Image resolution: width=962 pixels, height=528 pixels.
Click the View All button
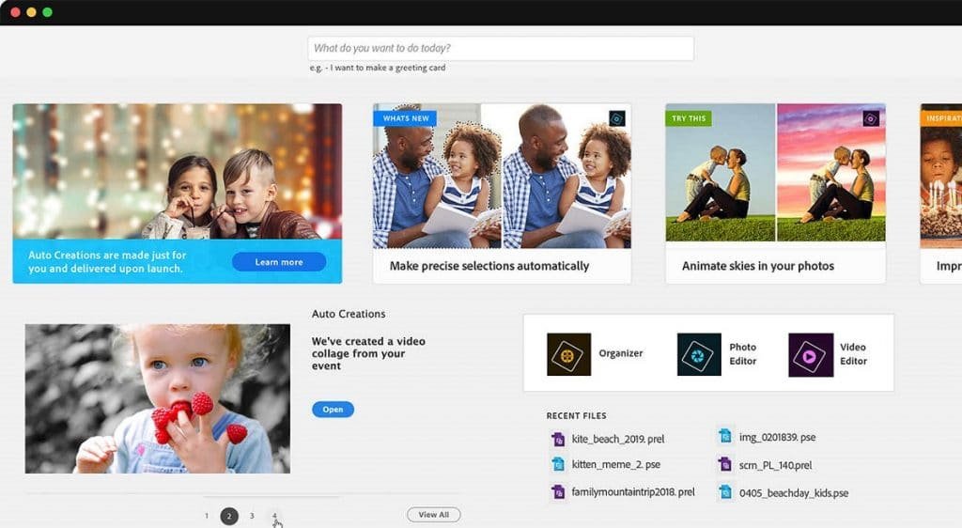(x=433, y=515)
